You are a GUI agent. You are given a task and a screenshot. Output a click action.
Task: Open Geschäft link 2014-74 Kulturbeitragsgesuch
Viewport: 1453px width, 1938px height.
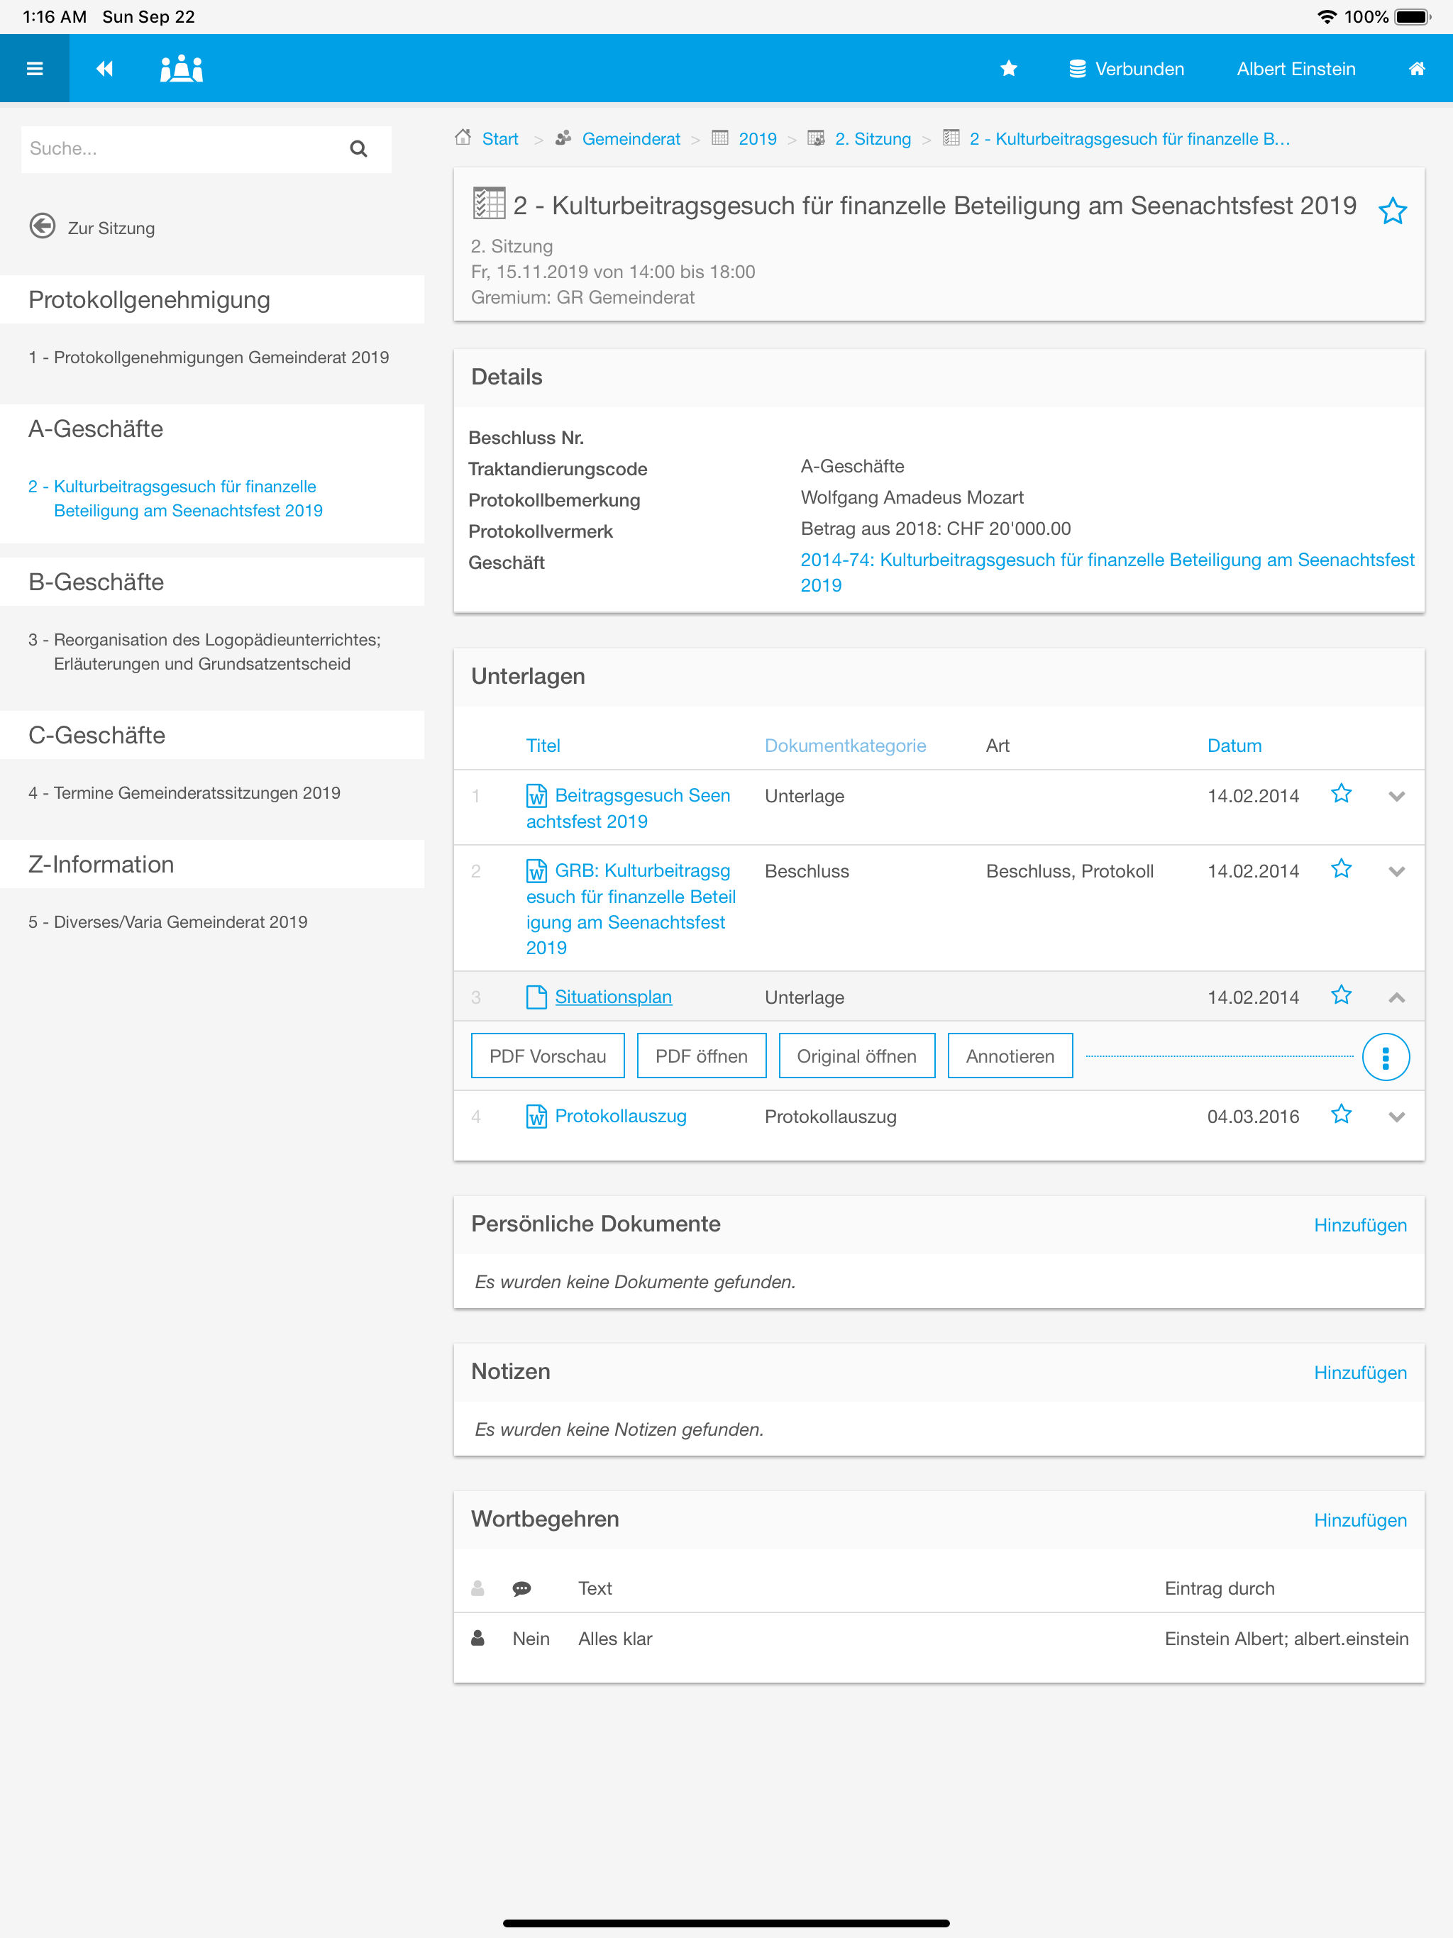click(x=1107, y=572)
